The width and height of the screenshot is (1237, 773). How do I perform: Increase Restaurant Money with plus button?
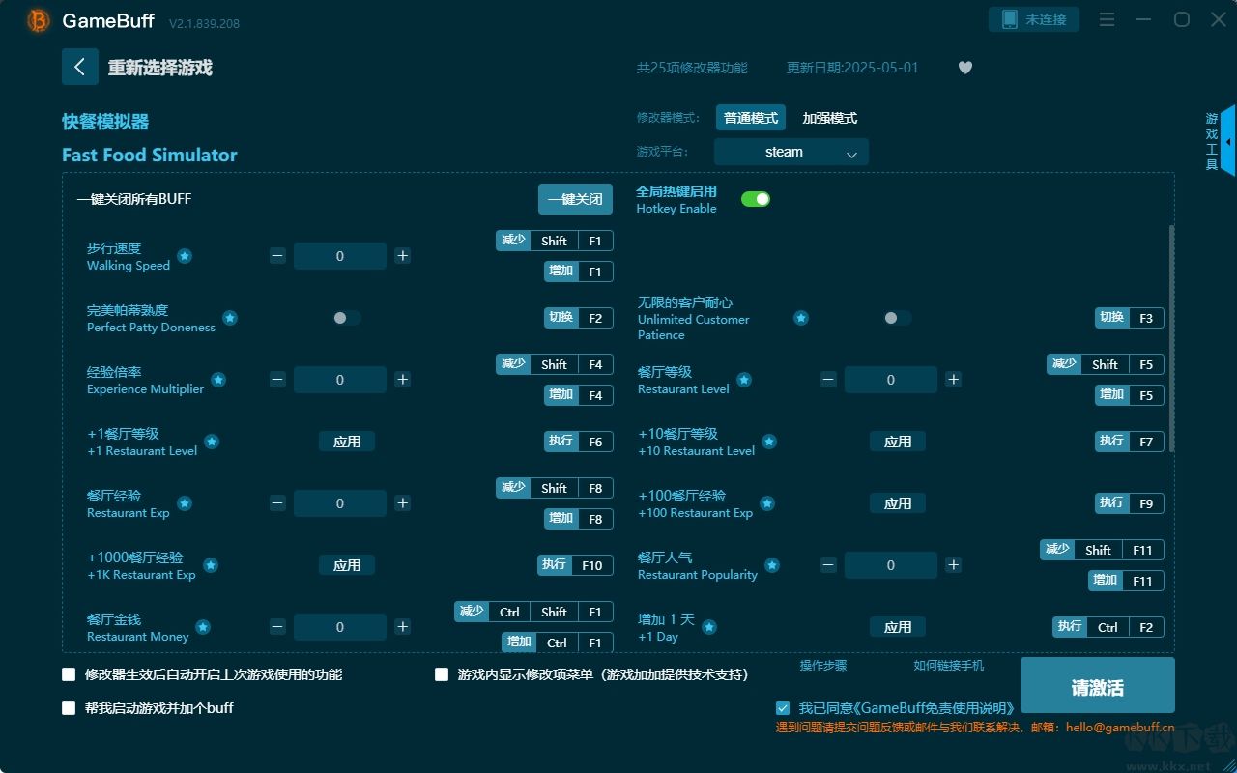point(403,627)
